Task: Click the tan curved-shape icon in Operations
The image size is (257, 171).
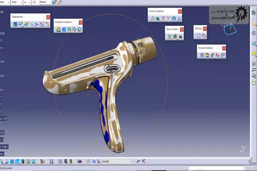Action: [x=47, y=24]
